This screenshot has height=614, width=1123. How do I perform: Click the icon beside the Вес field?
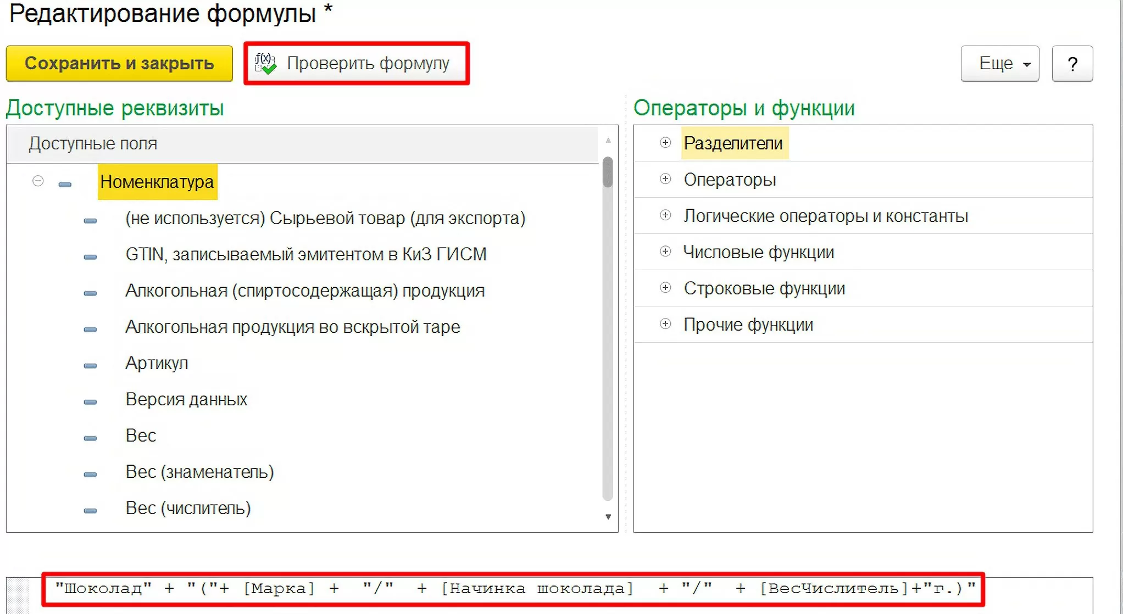(x=90, y=438)
